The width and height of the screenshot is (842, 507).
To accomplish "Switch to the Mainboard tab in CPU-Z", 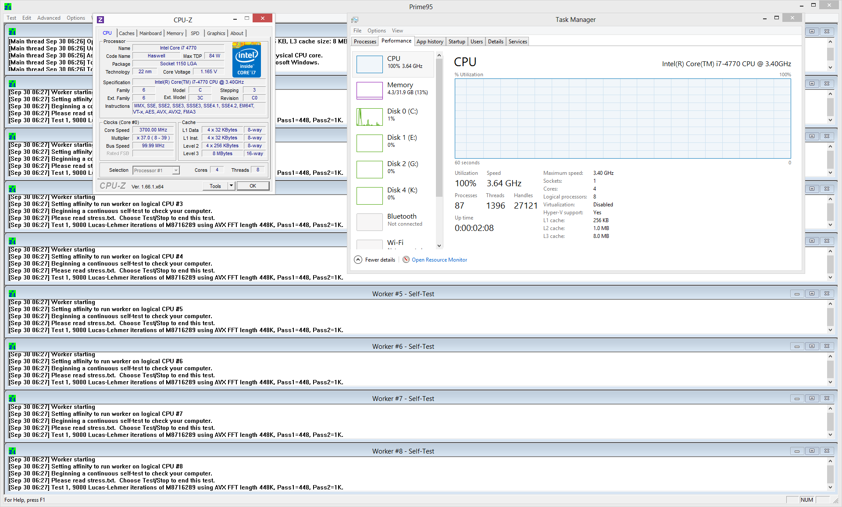I will [x=150, y=33].
